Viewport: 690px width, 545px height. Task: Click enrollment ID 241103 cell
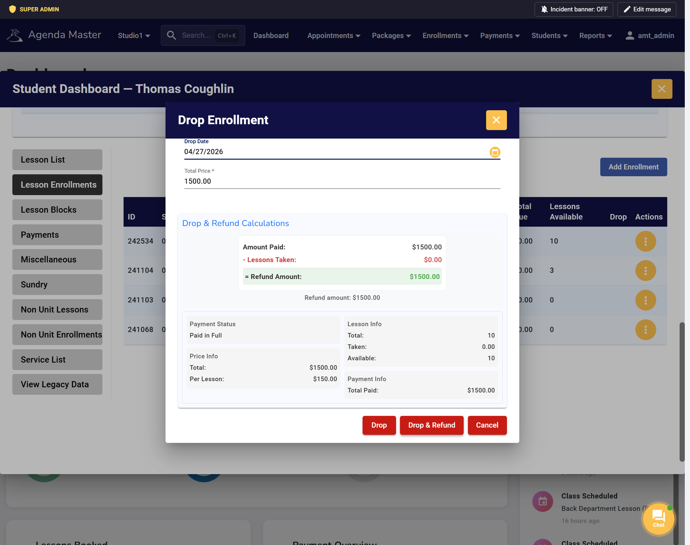pyautogui.click(x=140, y=300)
